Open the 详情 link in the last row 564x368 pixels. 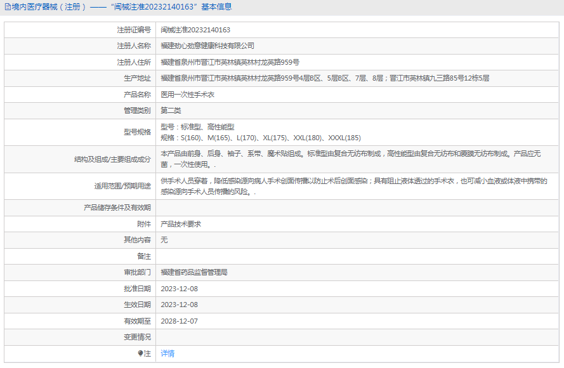pos(167,353)
